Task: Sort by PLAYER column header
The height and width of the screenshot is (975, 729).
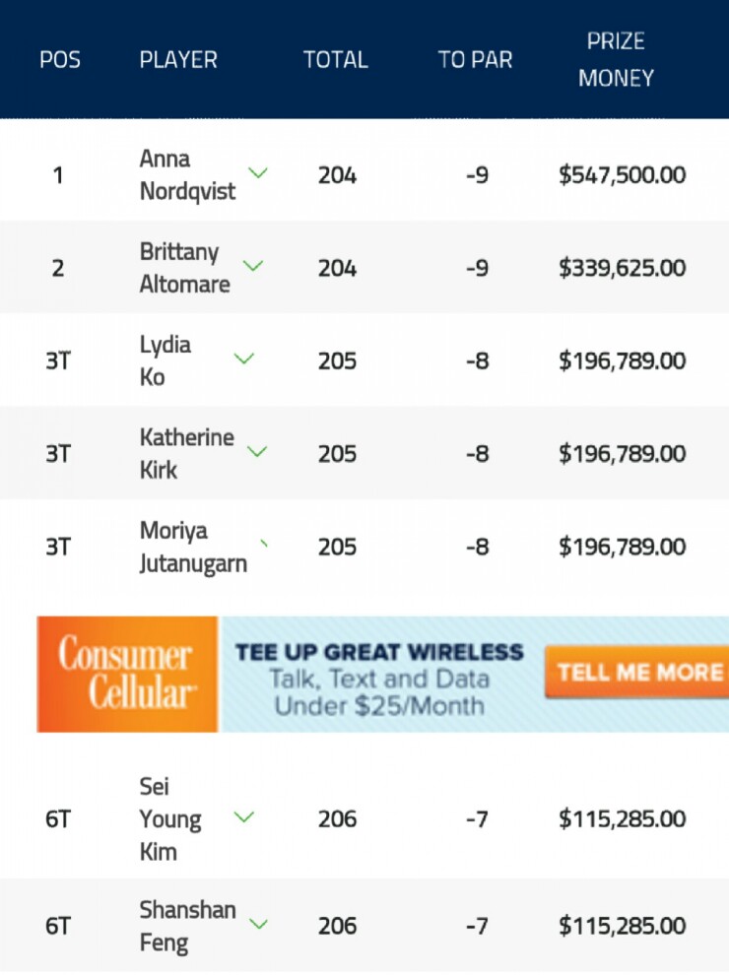Action: 178,60
